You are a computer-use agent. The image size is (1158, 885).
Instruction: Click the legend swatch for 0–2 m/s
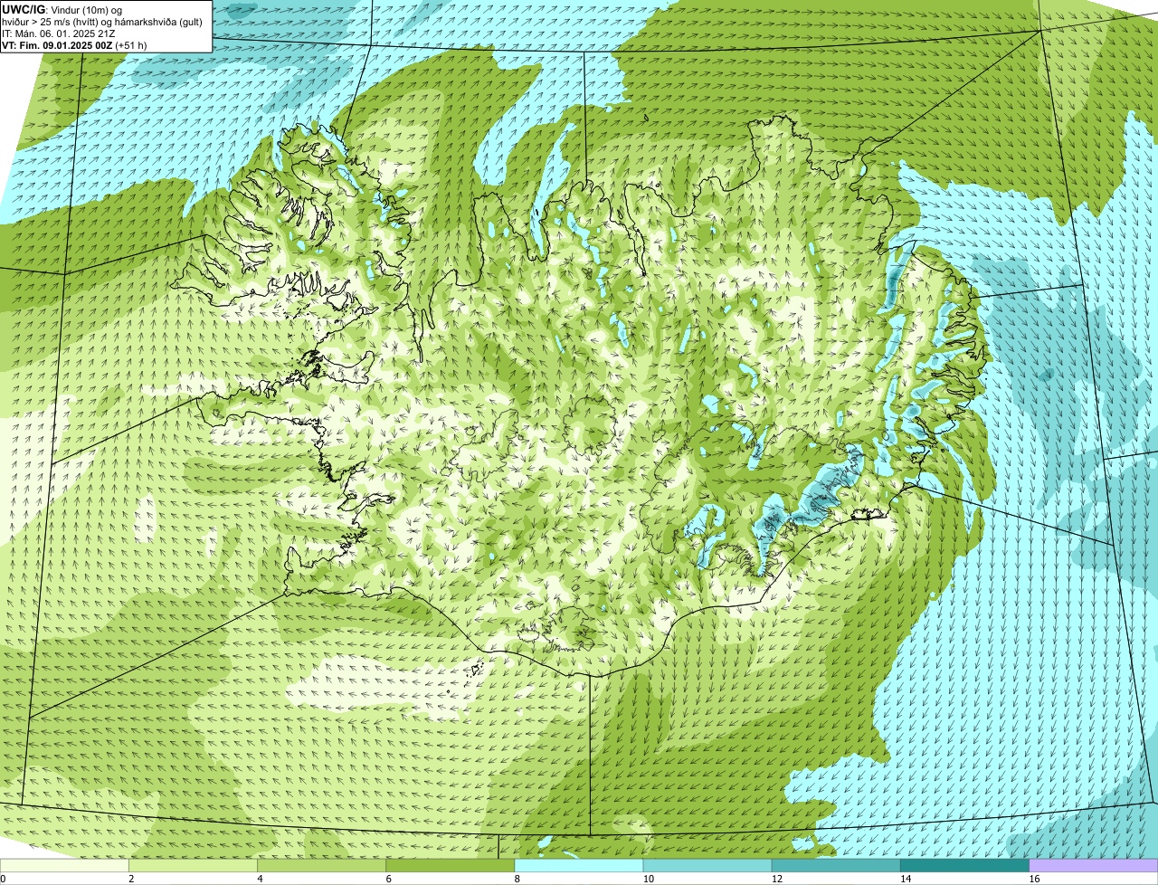point(64,865)
